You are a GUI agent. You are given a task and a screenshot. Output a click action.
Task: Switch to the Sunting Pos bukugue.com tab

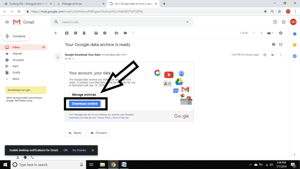28,4
